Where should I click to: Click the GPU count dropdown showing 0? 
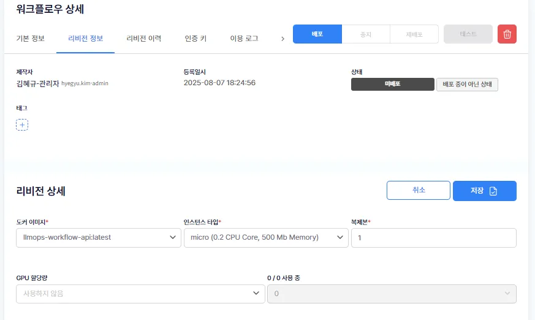(x=392, y=294)
